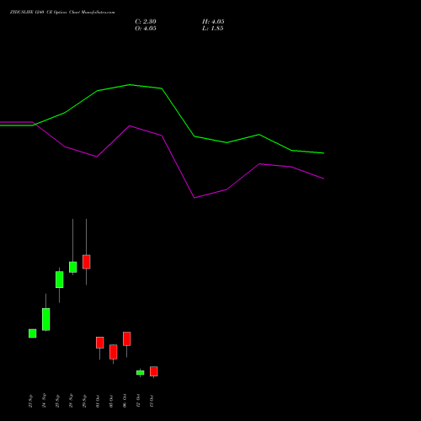Click the green candle above the '28 Sep' label
Image resolution: width=421 pixels, height=421 pixels.
tap(73, 267)
